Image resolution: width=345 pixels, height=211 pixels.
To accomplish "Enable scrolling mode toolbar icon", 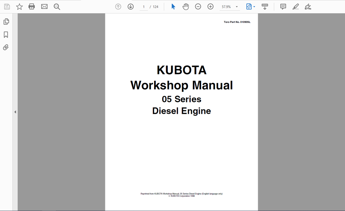I will point(265,7).
